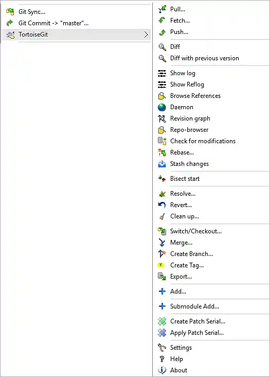Click the Revision graph icon

(x=162, y=118)
